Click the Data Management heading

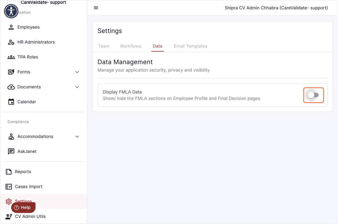tap(125, 62)
